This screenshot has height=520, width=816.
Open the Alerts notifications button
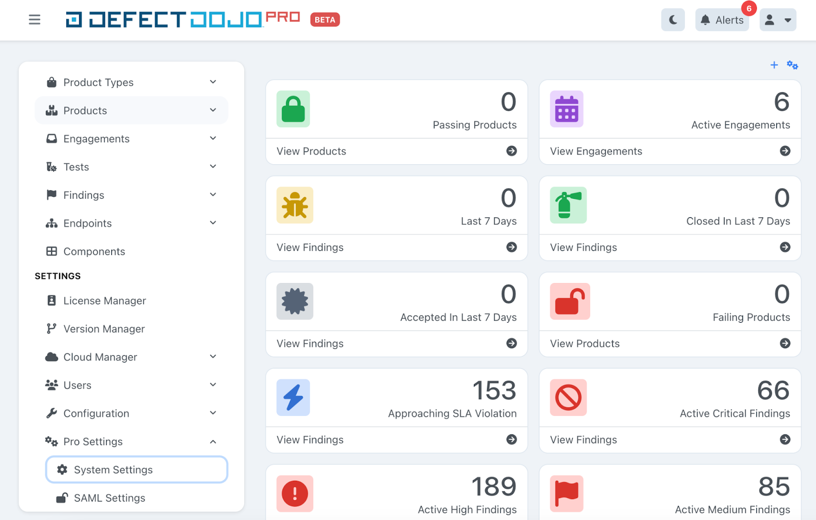722,20
